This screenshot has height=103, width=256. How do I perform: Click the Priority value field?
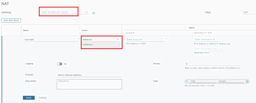211,64
